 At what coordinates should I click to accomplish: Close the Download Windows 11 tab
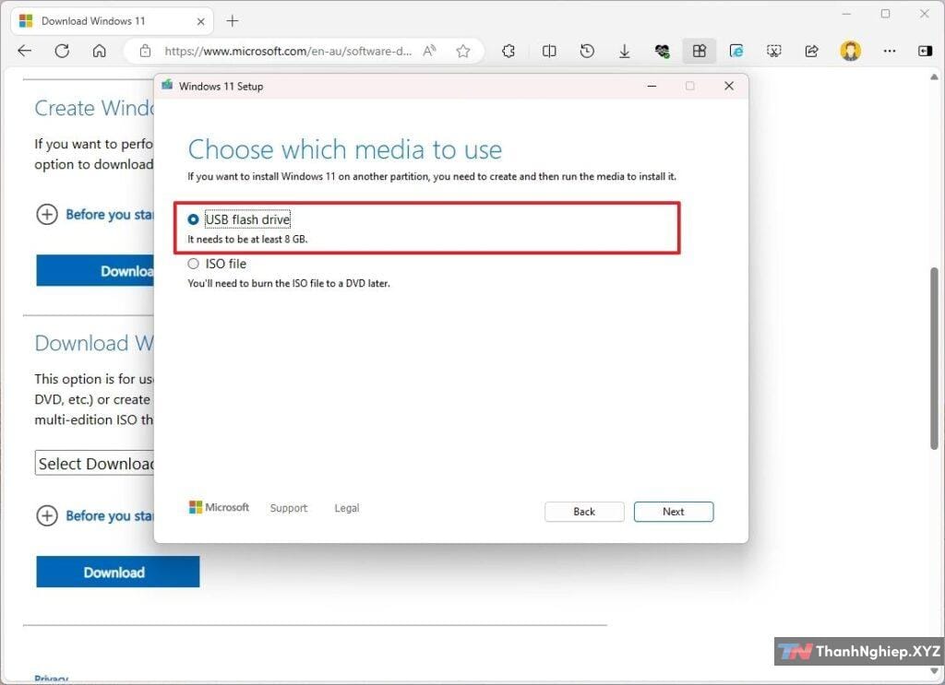pos(200,21)
